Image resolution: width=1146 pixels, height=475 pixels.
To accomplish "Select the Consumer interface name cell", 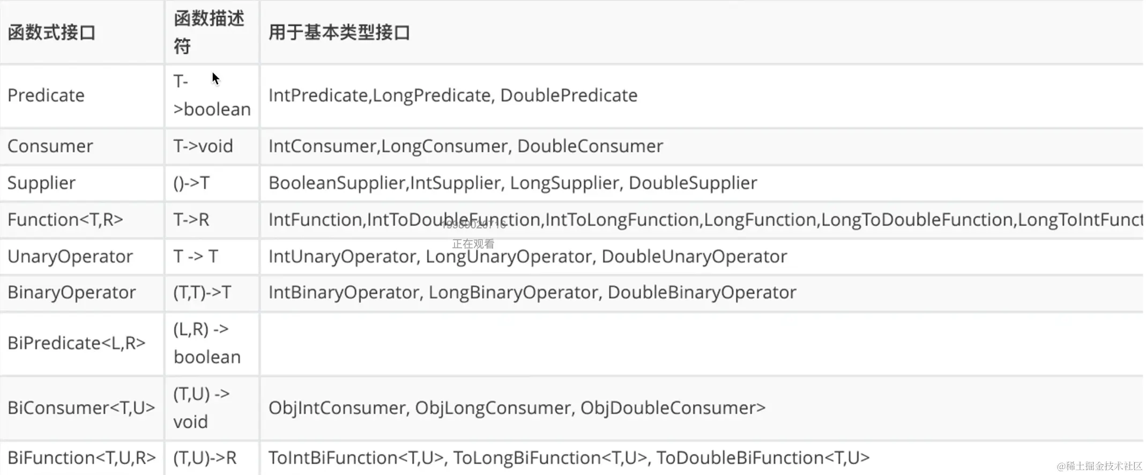I will click(x=50, y=146).
